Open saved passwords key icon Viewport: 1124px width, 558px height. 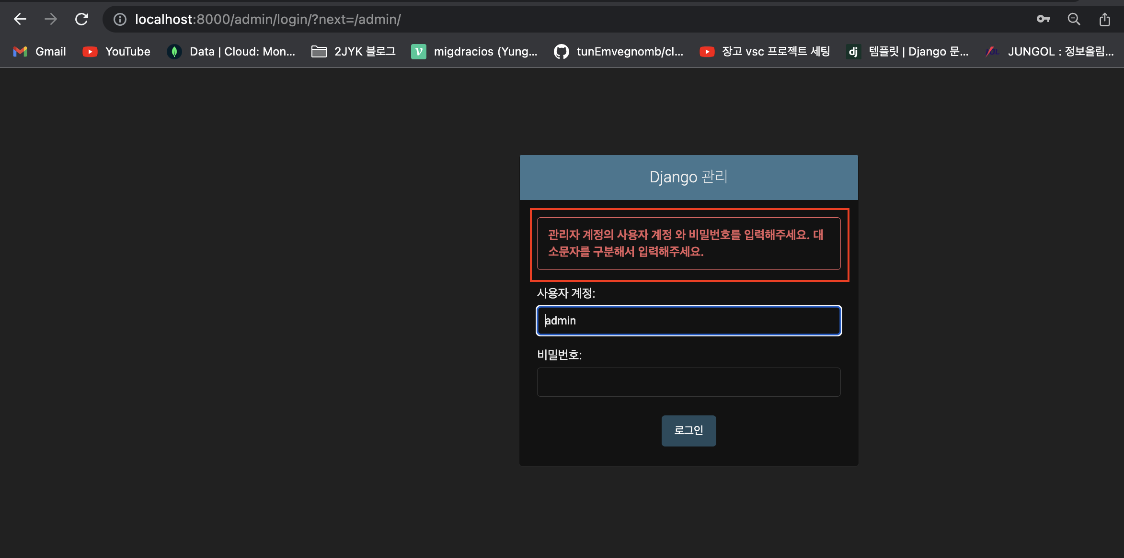pos(1043,19)
